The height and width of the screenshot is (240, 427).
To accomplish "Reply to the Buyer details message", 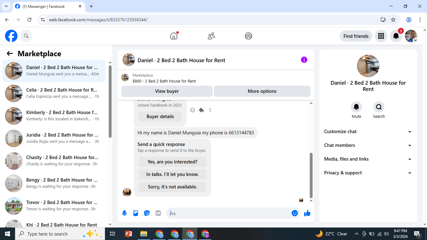I will coord(201,110).
